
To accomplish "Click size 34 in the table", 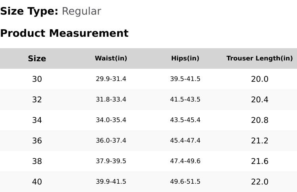I will coord(37,120).
